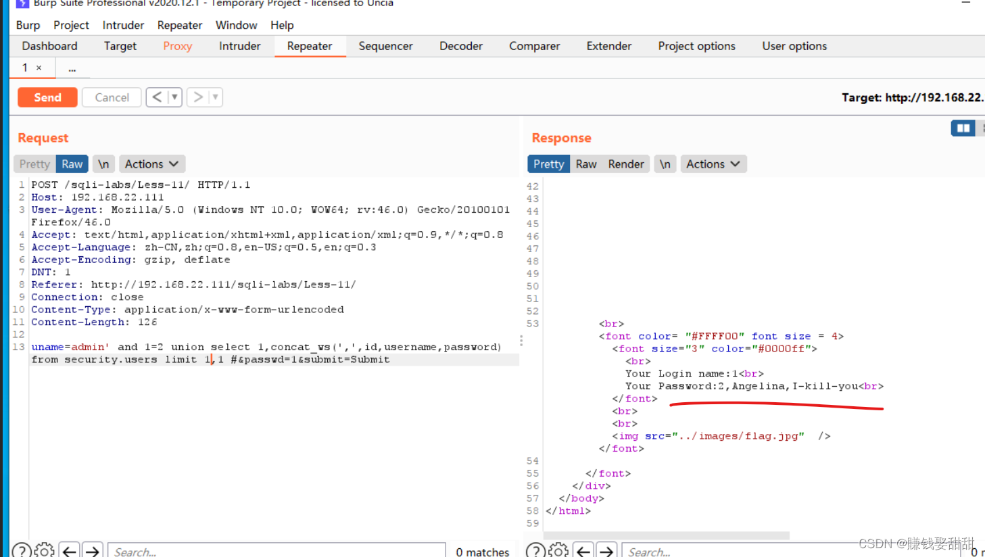Open response search settings gear
985x557 pixels.
tap(558, 551)
